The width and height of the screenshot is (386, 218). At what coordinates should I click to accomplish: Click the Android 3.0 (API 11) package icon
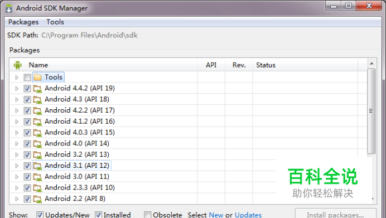[x=37, y=177]
